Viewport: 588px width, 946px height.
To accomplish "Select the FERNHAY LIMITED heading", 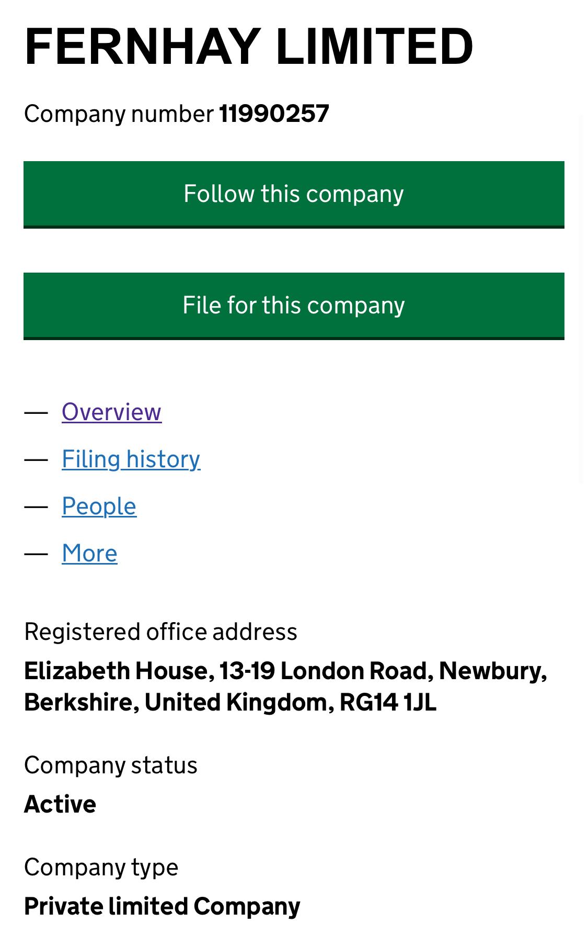I will pos(249,47).
